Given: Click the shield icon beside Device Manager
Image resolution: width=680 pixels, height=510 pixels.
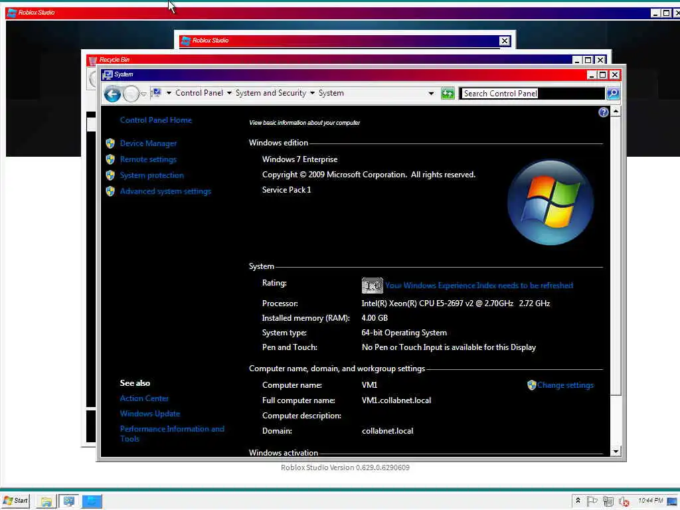Looking at the screenshot, I should [110, 143].
